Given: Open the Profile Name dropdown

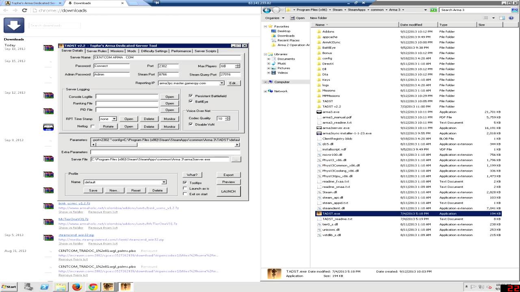Looking at the screenshot, I should (164, 182).
